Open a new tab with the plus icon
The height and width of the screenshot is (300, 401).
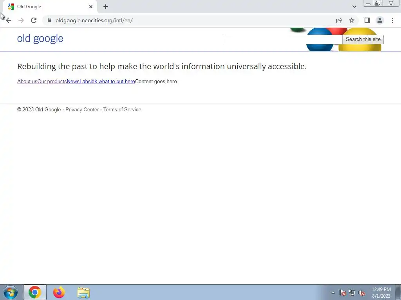point(106,7)
